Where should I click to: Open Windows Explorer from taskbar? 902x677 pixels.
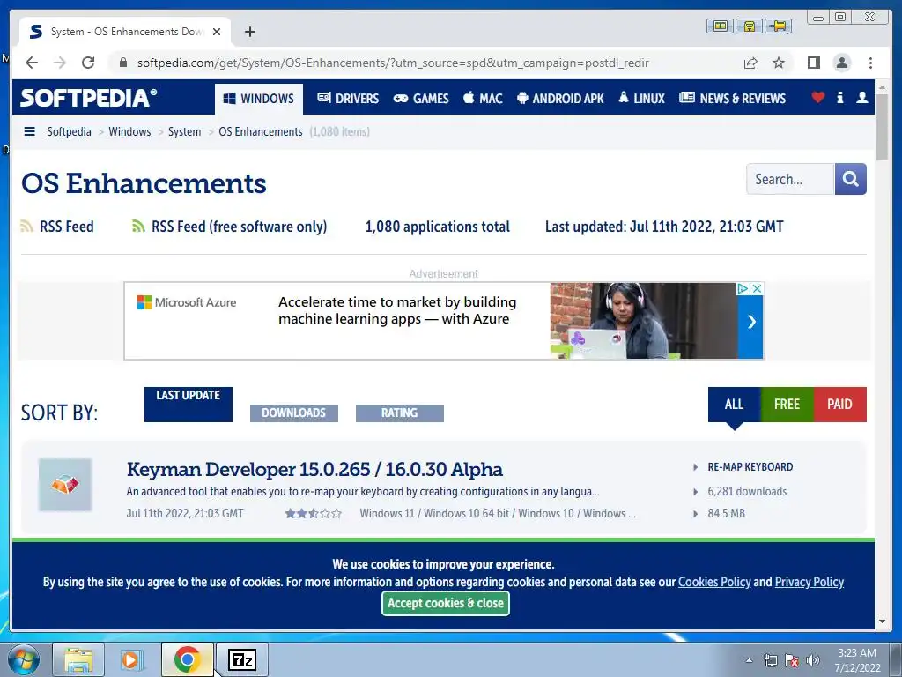[78, 659]
